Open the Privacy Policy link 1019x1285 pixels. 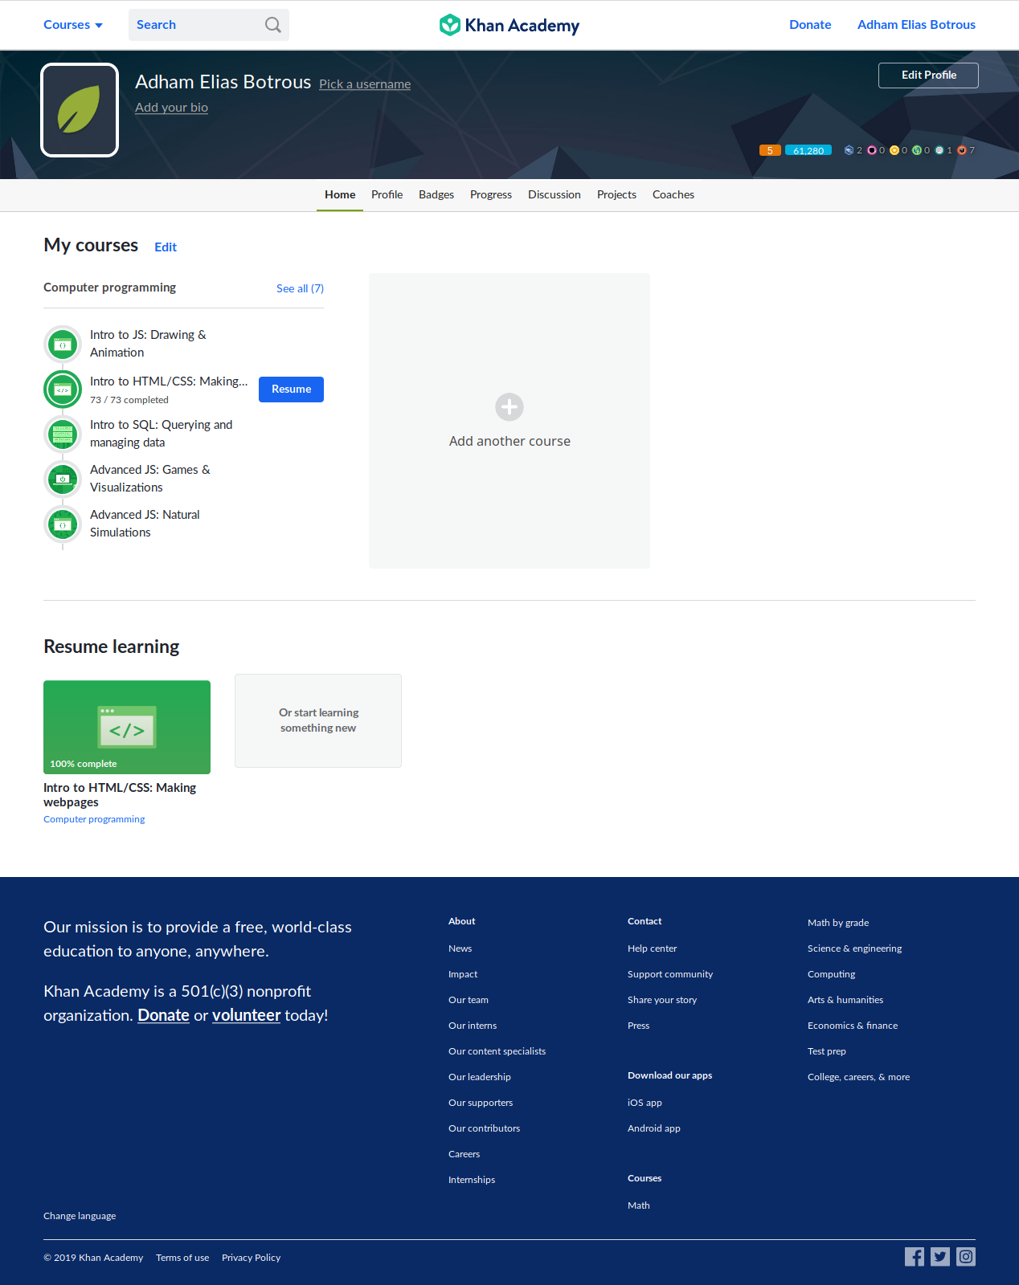click(251, 1258)
